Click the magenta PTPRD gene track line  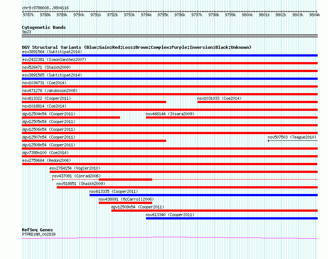pyautogui.click(x=170, y=238)
